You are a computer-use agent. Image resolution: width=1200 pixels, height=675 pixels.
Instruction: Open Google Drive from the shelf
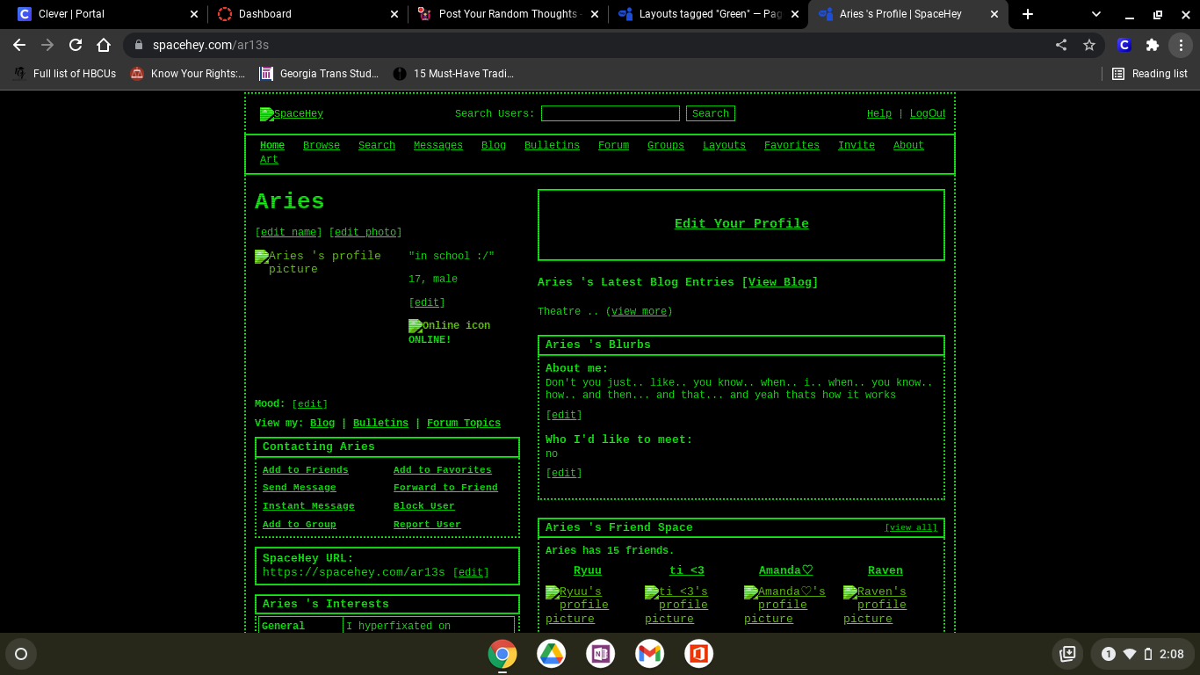(x=552, y=654)
